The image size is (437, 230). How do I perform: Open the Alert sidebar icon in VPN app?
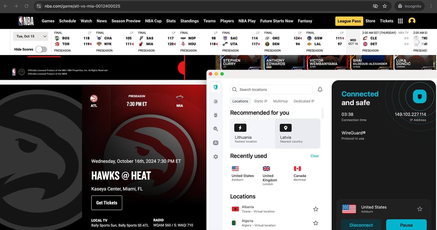tap(216, 102)
